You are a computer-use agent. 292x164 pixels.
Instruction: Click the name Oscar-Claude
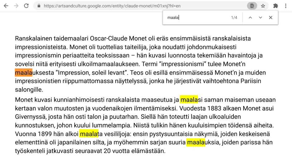tap(109, 39)
